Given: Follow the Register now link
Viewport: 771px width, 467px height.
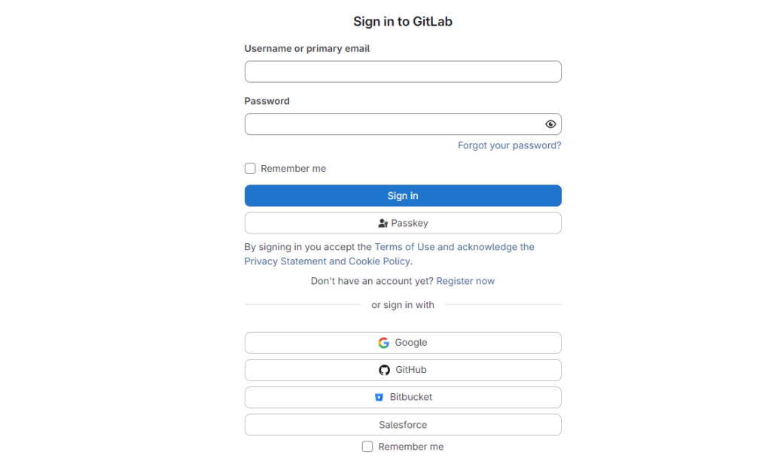Looking at the screenshot, I should (x=465, y=281).
